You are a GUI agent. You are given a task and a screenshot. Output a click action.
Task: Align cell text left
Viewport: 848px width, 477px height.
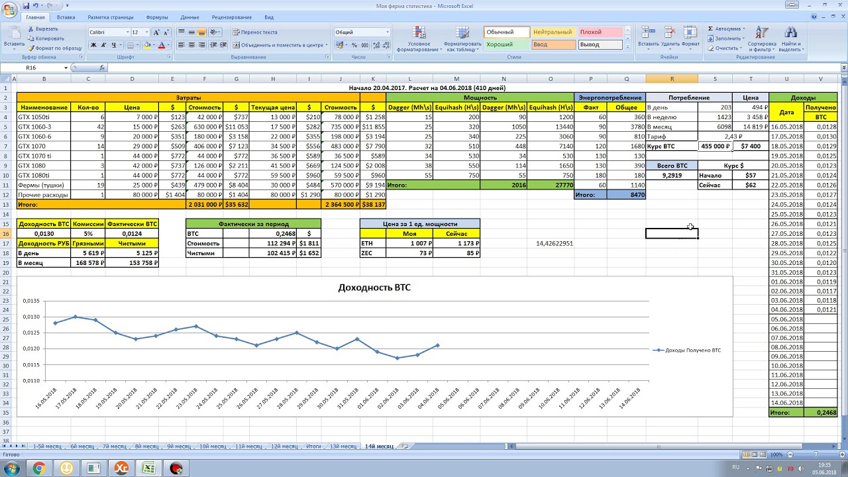(182, 45)
